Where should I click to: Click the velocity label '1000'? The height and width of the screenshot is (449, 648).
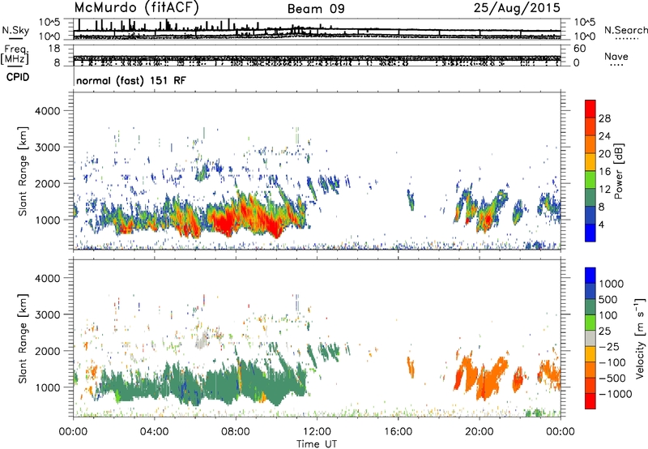point(612,284)
